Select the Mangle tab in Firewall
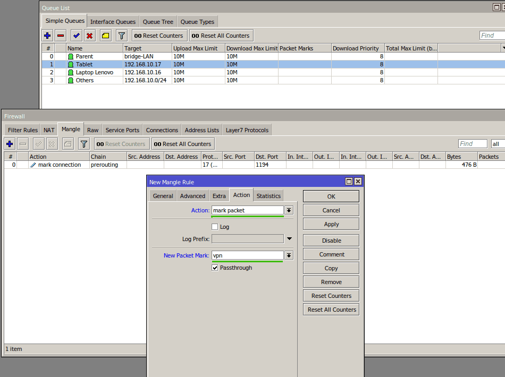 point(71,130)
